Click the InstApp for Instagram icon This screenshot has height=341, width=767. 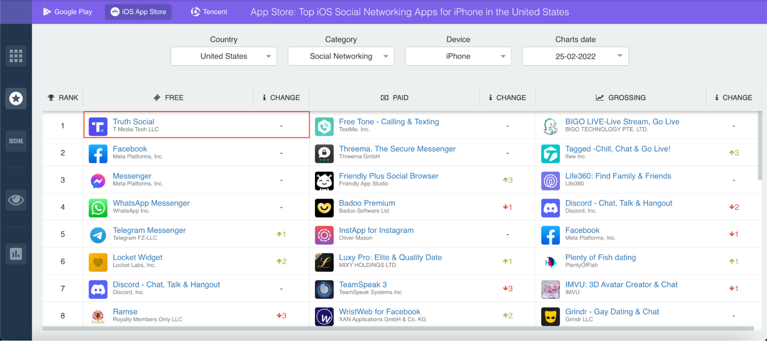click(324, 235)
